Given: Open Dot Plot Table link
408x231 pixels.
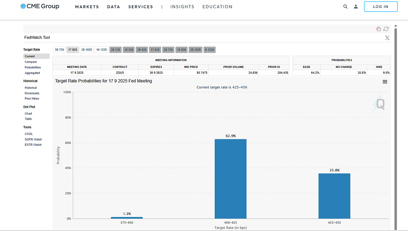Looking at the screenshot, I should tap(28, 119).
